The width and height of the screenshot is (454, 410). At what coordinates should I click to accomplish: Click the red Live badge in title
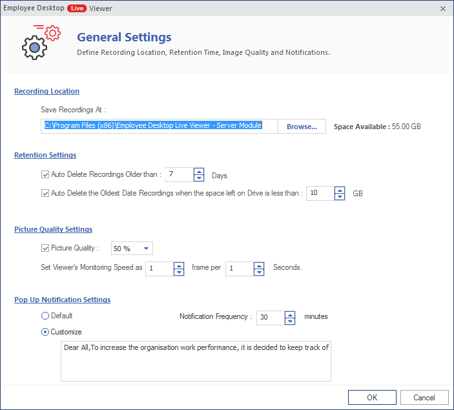point(77,8)
